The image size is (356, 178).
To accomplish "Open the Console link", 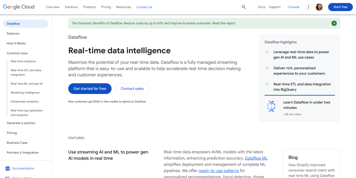I will 294,7.
